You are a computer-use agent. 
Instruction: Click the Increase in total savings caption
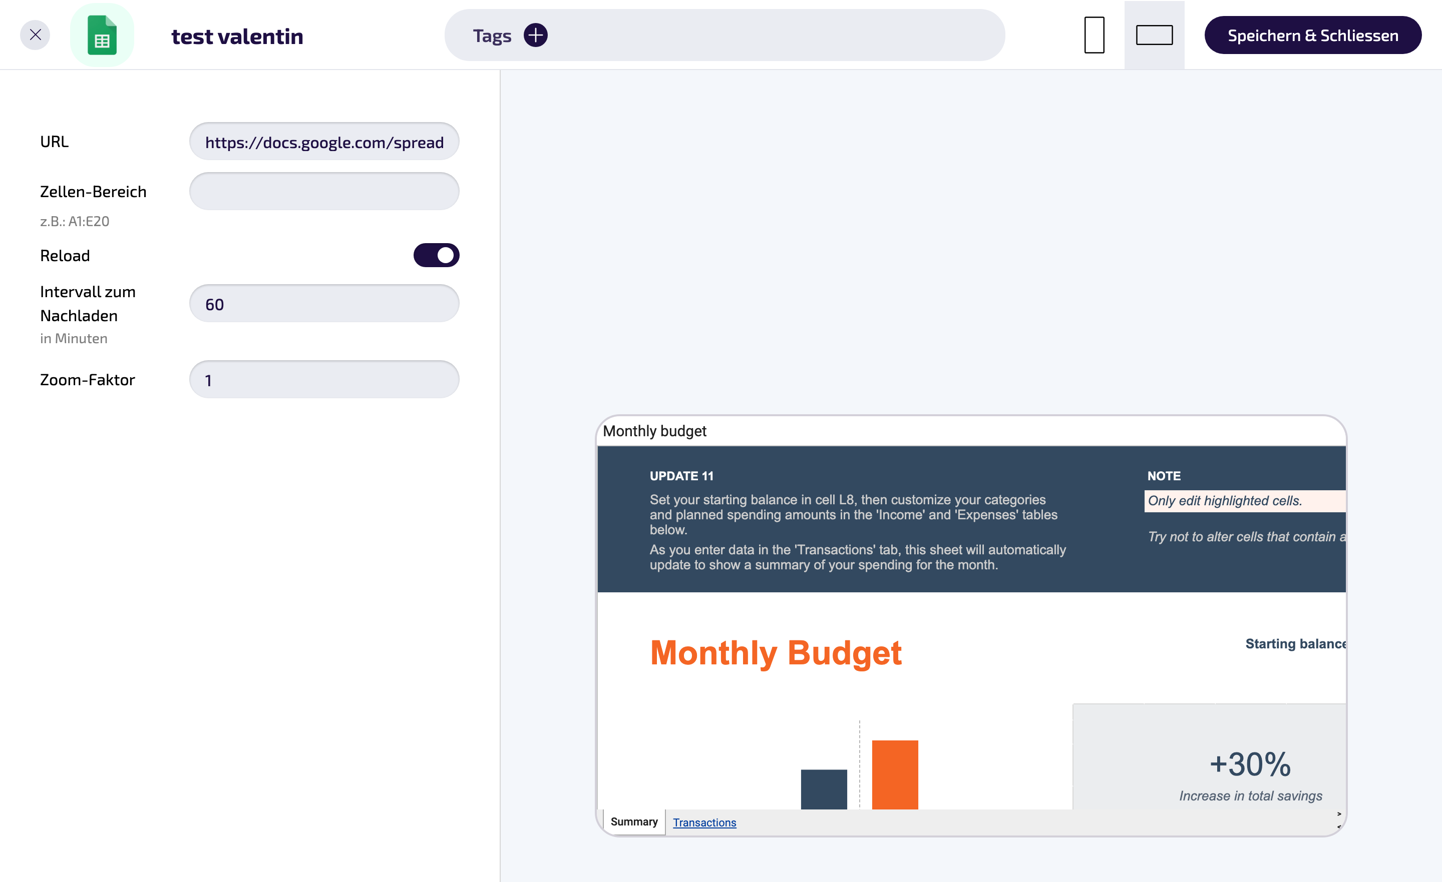point(1251,796)
